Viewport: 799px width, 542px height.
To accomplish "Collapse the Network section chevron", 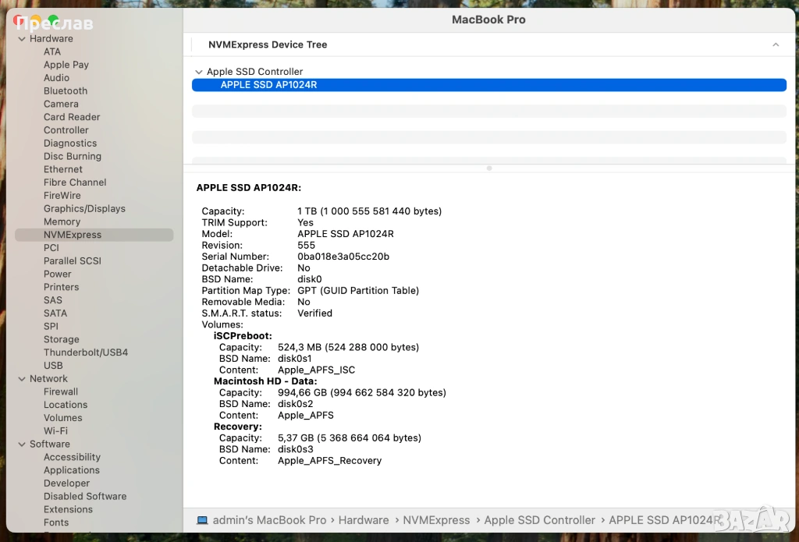I will (21, 379).
